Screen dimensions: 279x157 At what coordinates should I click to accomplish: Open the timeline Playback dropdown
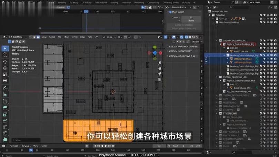[15, 146]
